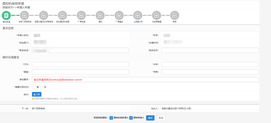
Task: Click the 发送短信通知 label
Action: coord(101,118)
